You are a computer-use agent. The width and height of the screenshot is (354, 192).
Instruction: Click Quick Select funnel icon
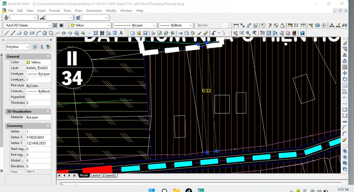point(48,47)
